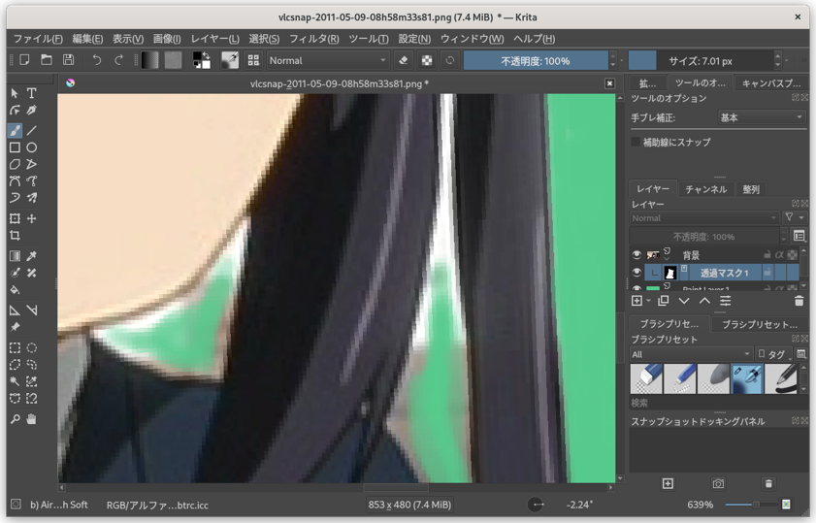Open the 手ブレ補正 基本 dropdown
The width and height of the screenshot is (816, 523).
(762, 117)
